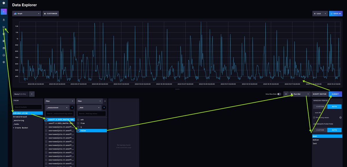Click the auto (1h) window period field
Image resolution: width=347 pixels, height=167 pixels.
coord(327,112)
